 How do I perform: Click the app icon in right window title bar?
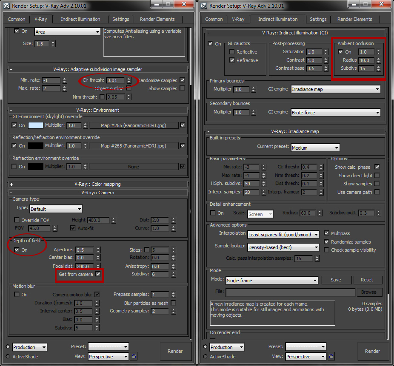pyautogui.click(x=204, y=6)
